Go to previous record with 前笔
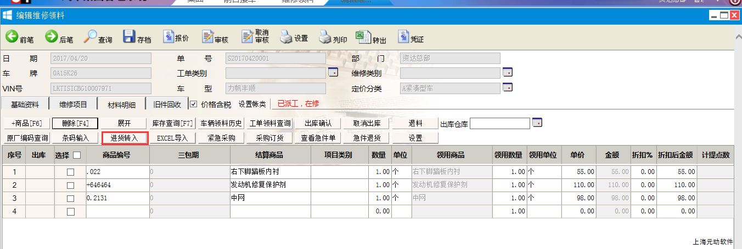 20,38
